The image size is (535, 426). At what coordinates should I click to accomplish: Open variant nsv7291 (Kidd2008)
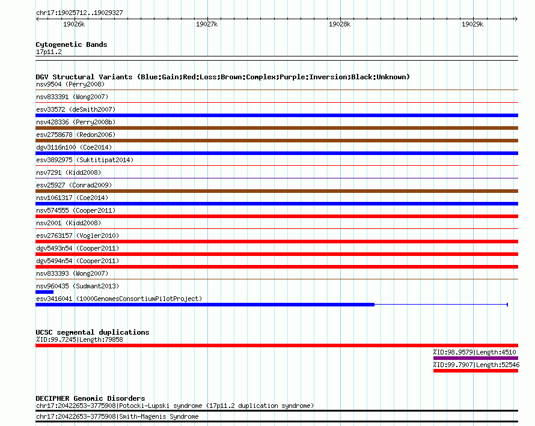[x=69, y=172]
